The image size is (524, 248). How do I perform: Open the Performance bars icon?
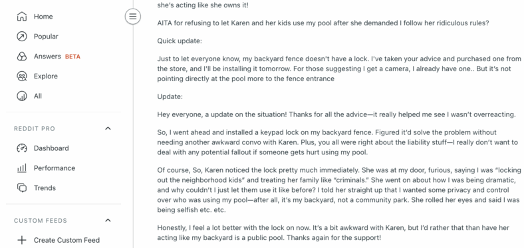[x=22, y=168]
